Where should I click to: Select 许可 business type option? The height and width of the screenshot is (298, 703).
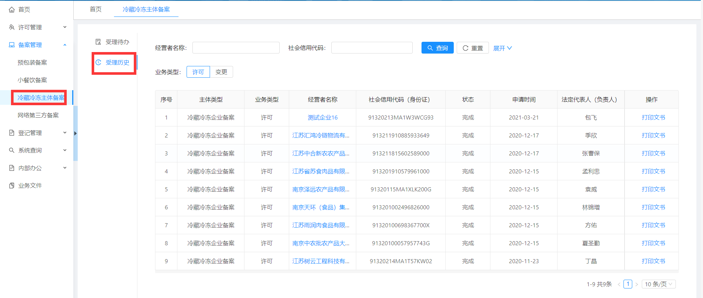[198, 72]
